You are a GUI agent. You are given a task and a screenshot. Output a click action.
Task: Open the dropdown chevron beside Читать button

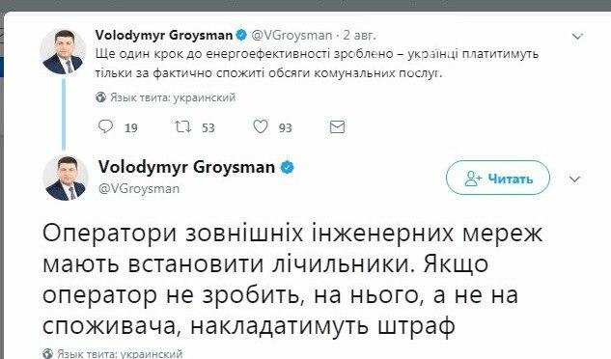click(x=575, y=179)
